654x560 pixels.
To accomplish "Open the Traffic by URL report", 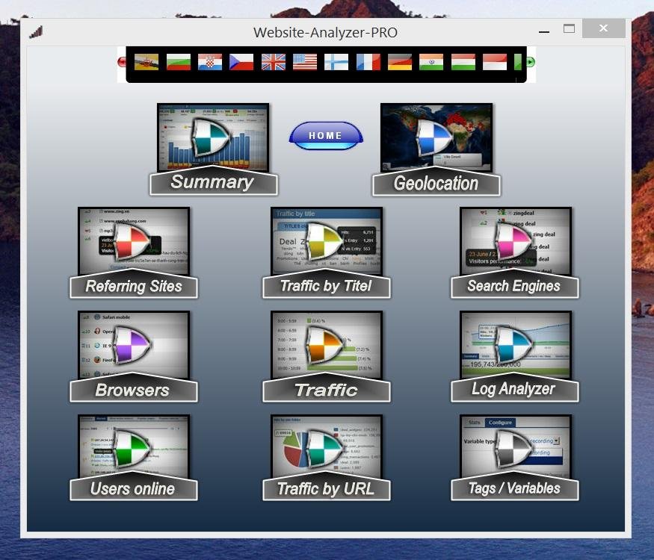I will click(x=327, y=448).
